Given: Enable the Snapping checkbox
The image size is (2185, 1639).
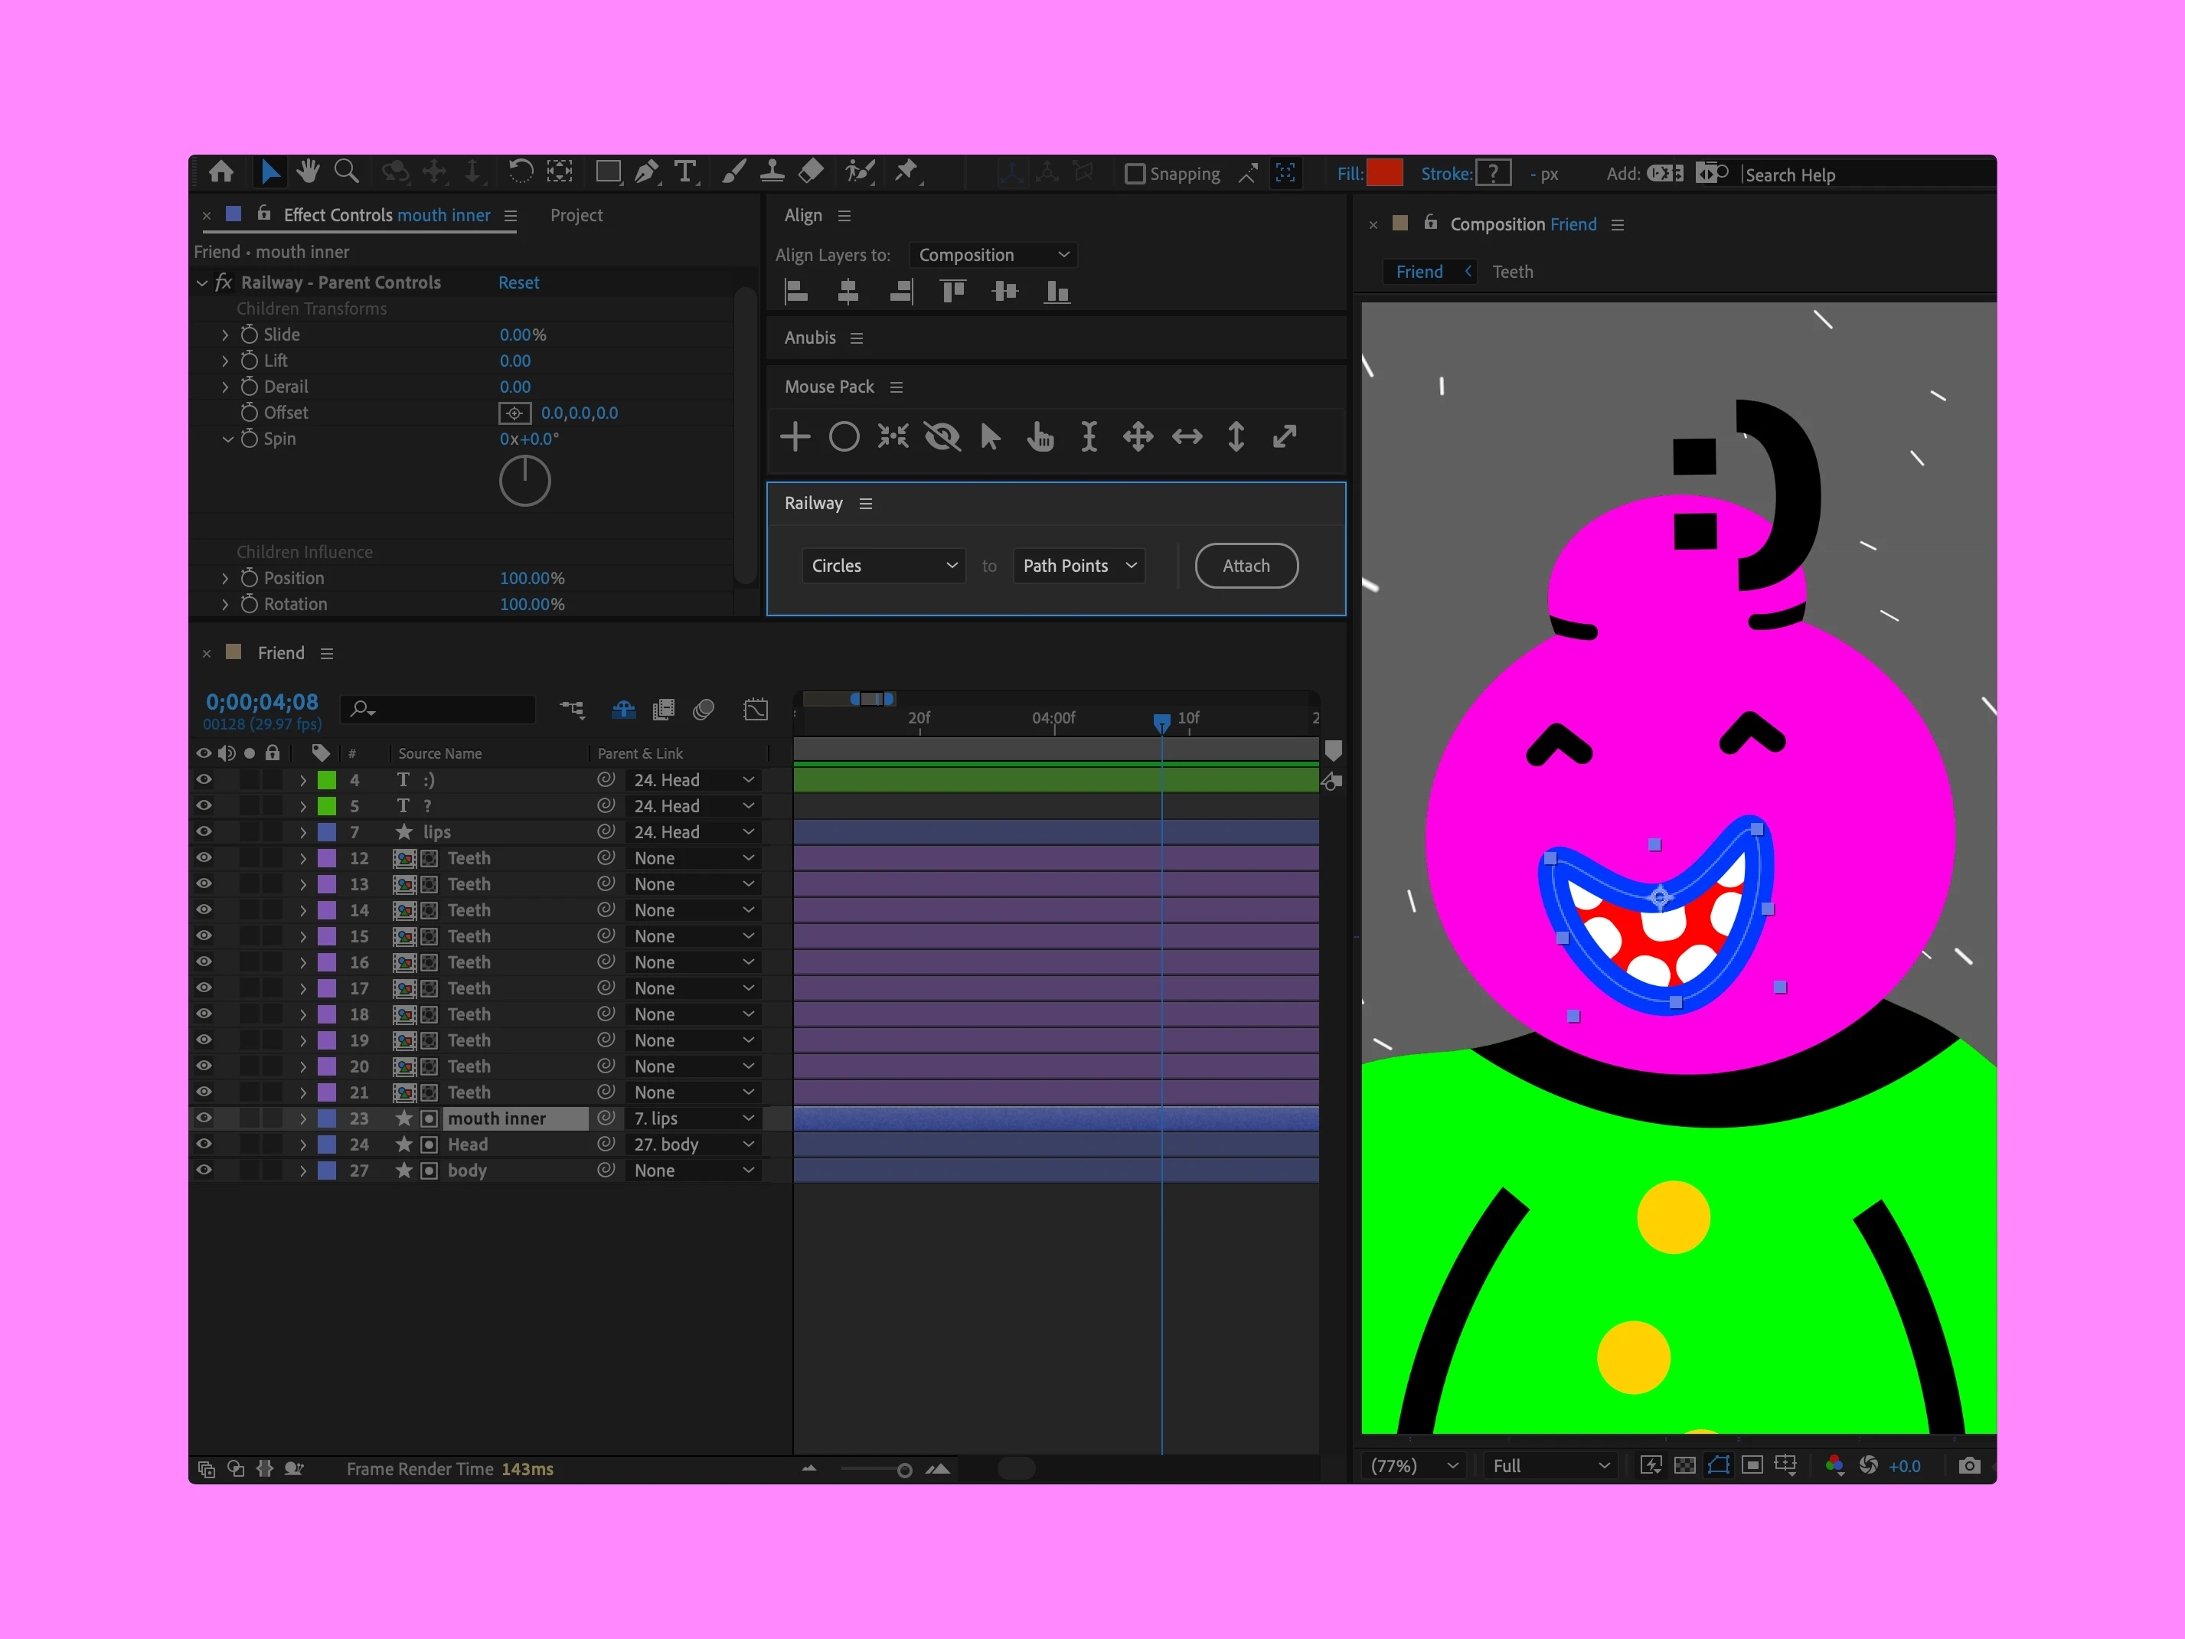Looking at the screenshot, I should [x=1137, y=173].
